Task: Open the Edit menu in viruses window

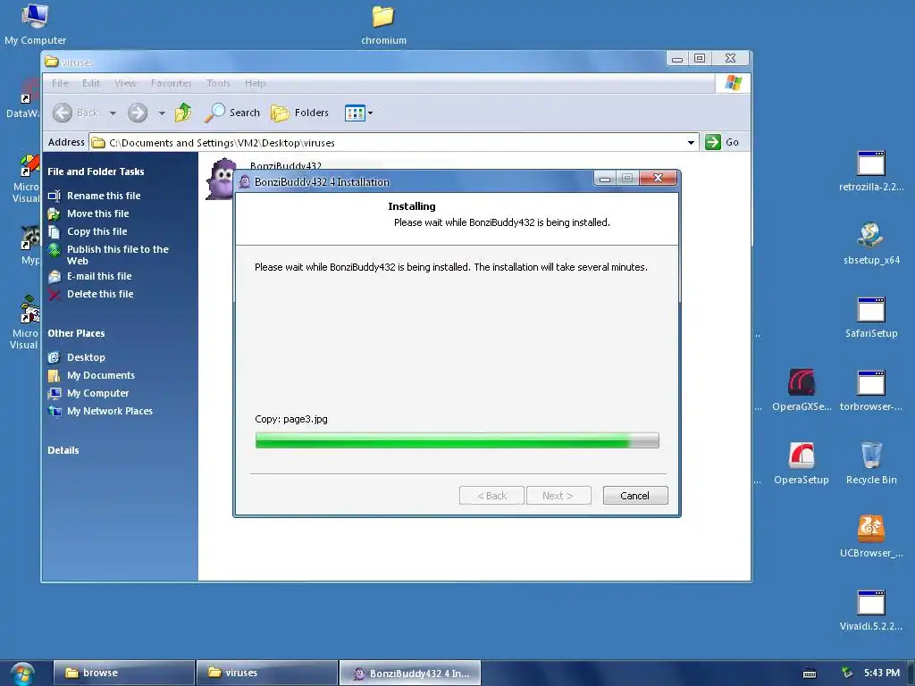Action: click(x=91, y=83)
